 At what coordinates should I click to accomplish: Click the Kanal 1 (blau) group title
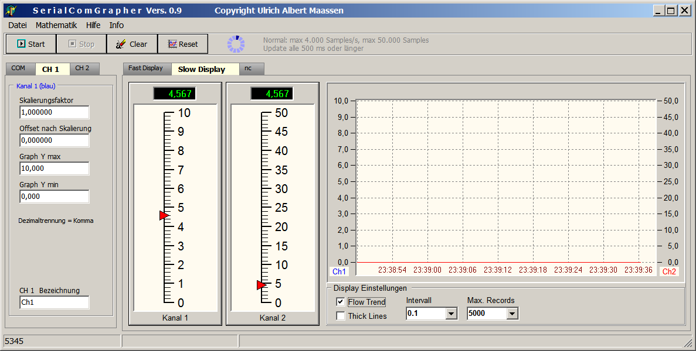click(36, 86)
